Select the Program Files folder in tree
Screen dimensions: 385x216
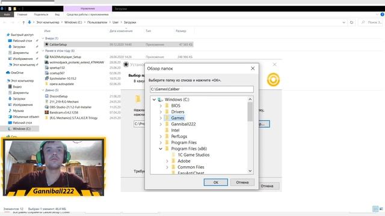(183, 143)
